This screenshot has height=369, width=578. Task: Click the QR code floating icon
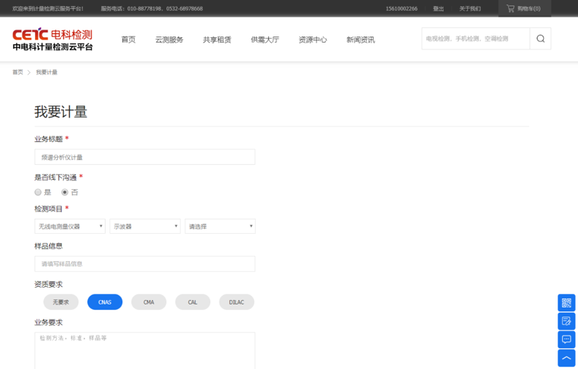[566, 303]
